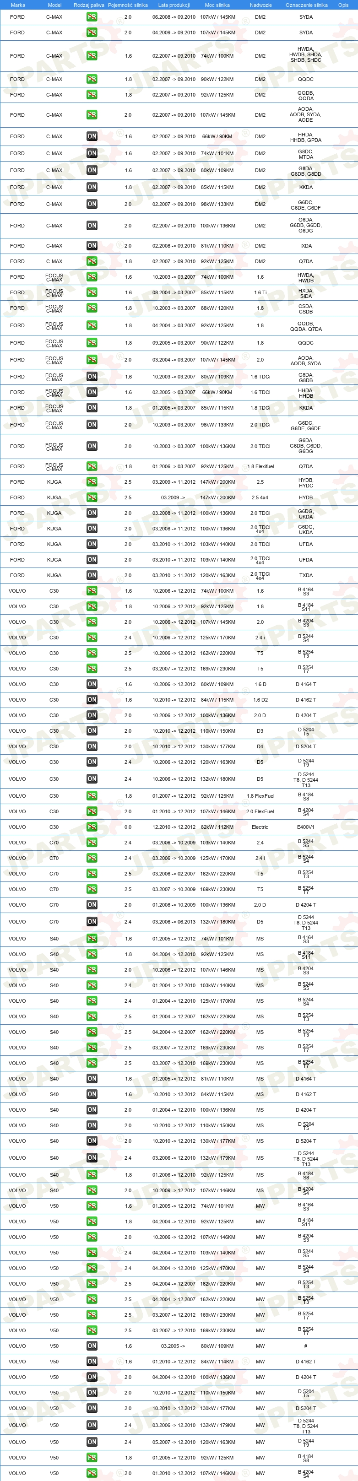Click petrol icon in KUGA 2.5 4x4 row
Screen dimensions: 358x1481
92,497
